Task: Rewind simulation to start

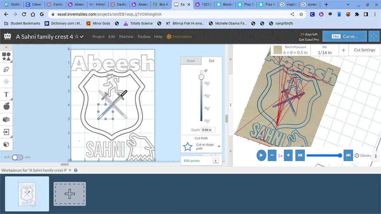Action: tap(300, 155)
